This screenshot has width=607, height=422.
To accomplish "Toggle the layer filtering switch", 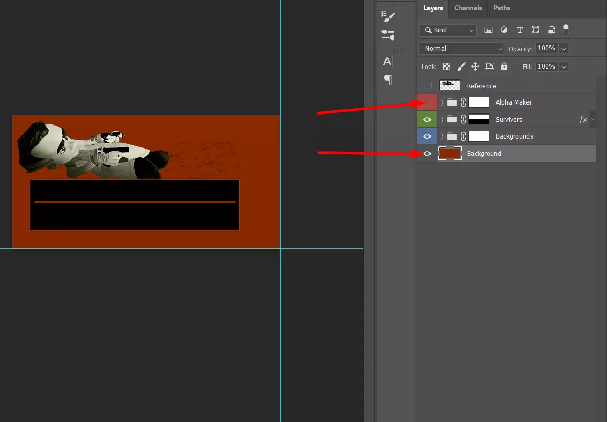I will (566, 29).
